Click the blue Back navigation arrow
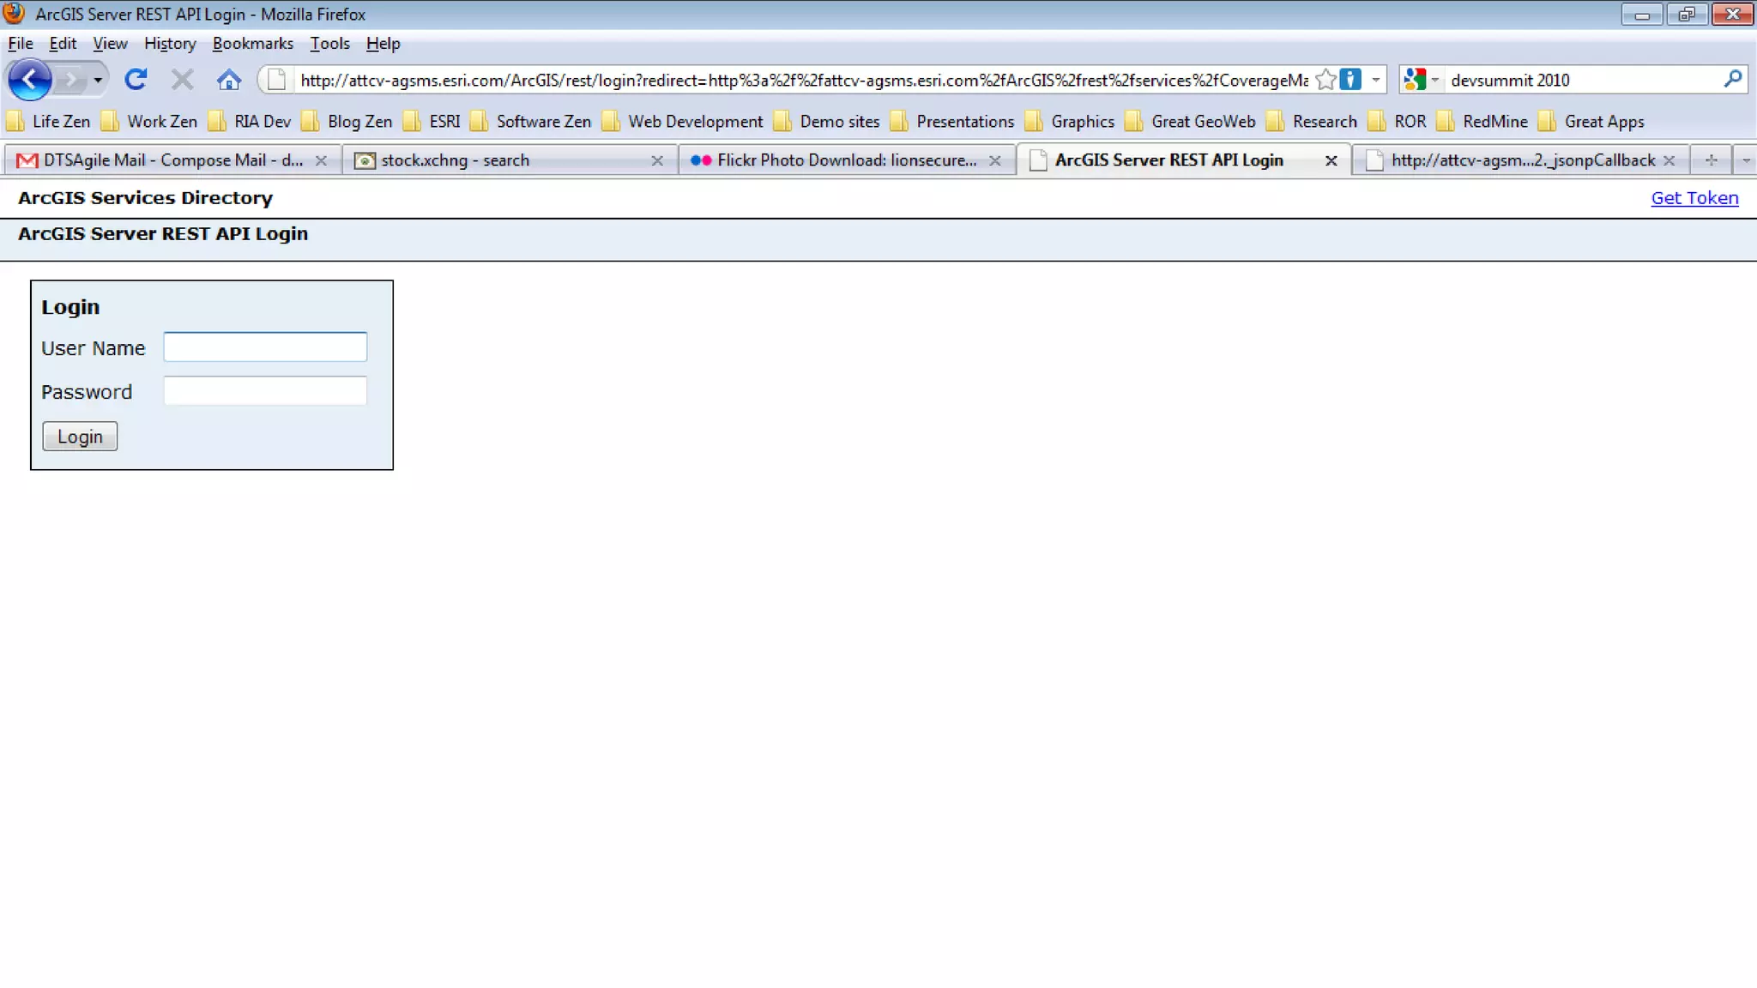 tap(30, 81)
